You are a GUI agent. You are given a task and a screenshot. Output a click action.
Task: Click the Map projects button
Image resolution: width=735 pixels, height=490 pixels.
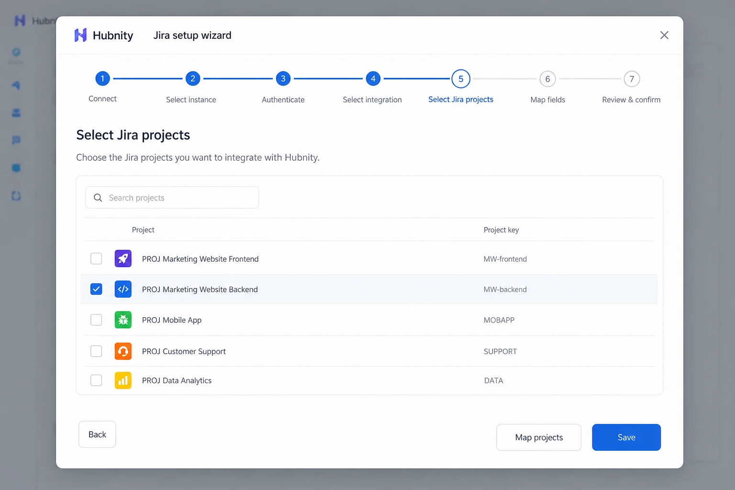tap(539, 437)
